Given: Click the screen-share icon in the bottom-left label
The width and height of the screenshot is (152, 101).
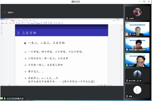Looking at the screenshot, I should pos(2,98).
